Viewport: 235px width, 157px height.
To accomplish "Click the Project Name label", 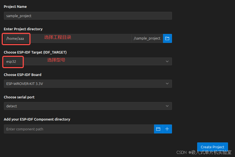I will (15, 7).
